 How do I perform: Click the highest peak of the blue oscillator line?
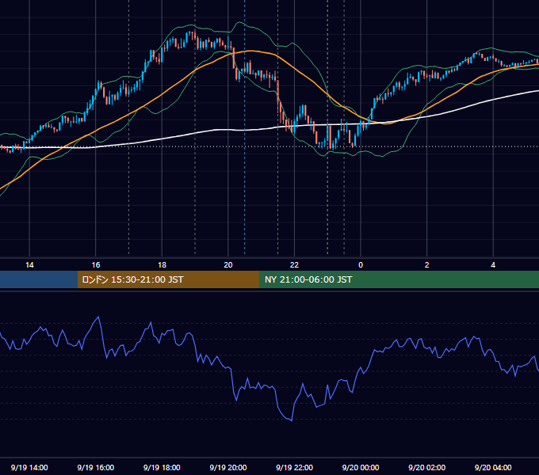(x=99, y=317)
